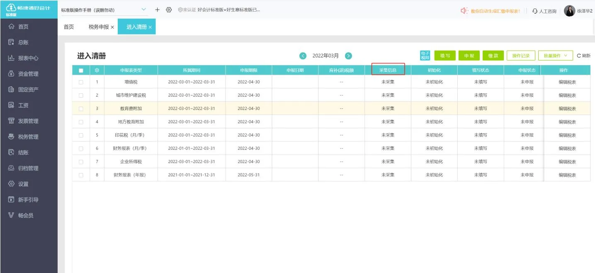
Task: Open the 电子税局 icon
Action: [425, 56]
